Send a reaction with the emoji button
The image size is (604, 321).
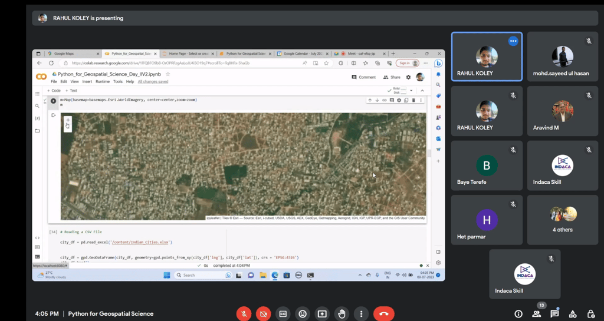pos(303,314)
